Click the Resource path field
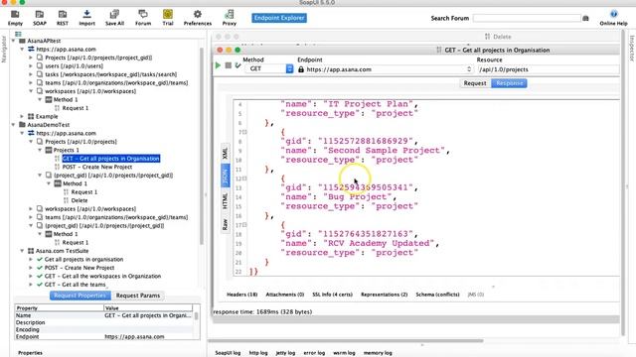Image resolution: width=636 pixels, height=357 pixels. click(x=549, y=69)
